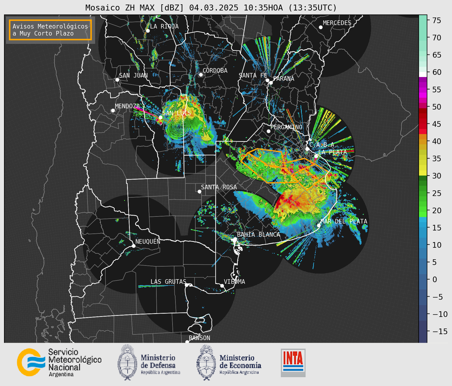Click the MERCEDES city marker
The height and width of the screenshot is (386, 452).
point(320,27)
